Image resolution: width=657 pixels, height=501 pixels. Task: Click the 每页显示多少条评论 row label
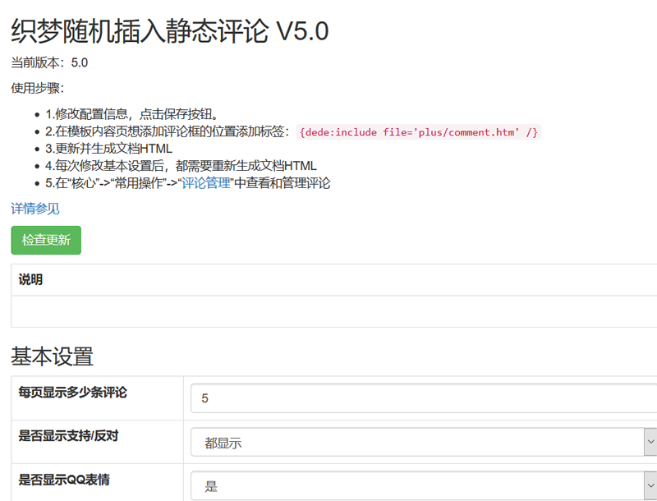point(72,393)
